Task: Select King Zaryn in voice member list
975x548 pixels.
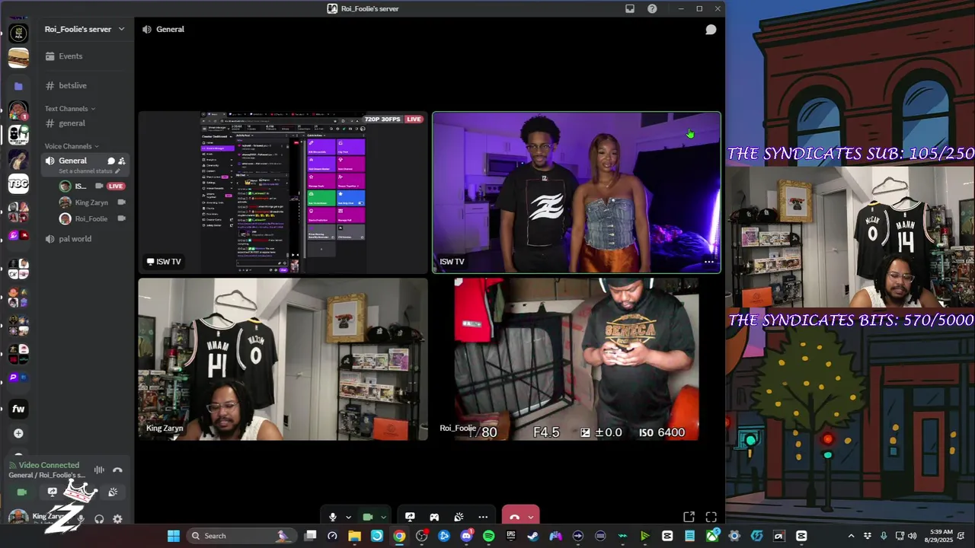Action: [x=91, y=202]
